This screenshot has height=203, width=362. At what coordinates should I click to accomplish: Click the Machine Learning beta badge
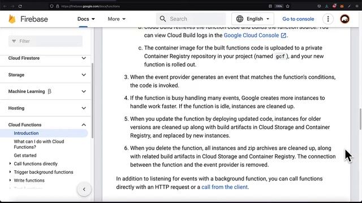click(x=49, y=91)
